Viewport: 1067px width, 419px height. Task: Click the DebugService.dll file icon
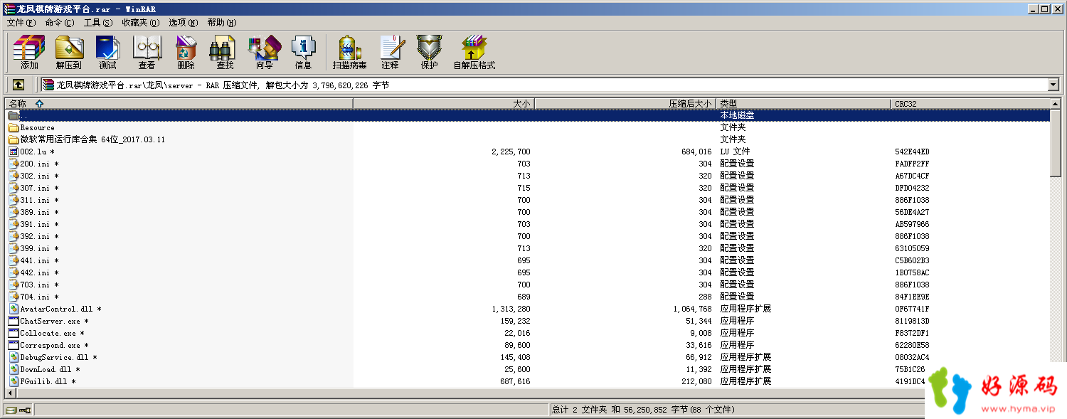14,357
